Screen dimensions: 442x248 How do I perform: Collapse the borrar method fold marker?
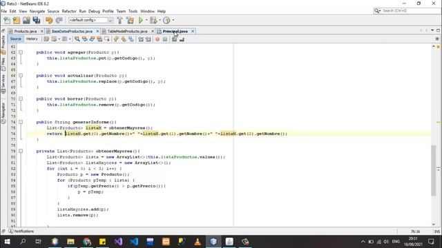[21, 99]
